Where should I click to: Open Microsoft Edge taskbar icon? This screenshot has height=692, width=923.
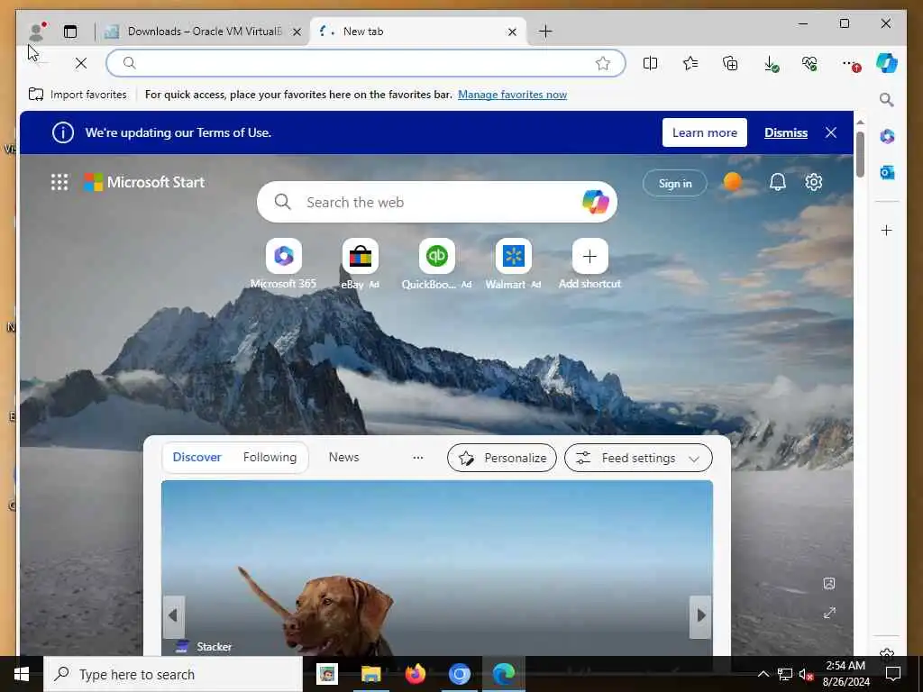click(504, 674)
